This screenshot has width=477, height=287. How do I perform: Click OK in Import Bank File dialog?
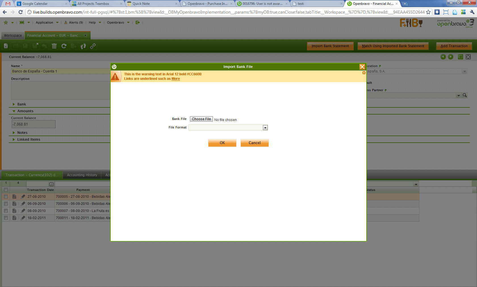pos(222,143)
